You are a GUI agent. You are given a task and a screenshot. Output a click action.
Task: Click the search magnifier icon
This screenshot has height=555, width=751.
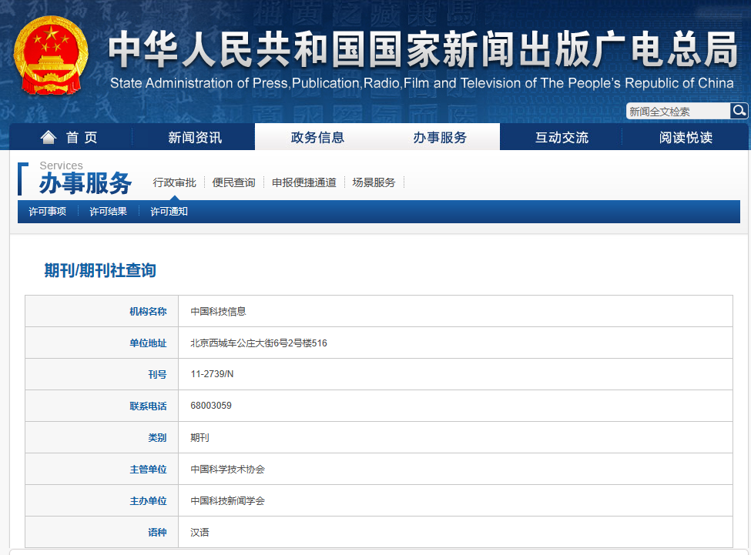739,111
